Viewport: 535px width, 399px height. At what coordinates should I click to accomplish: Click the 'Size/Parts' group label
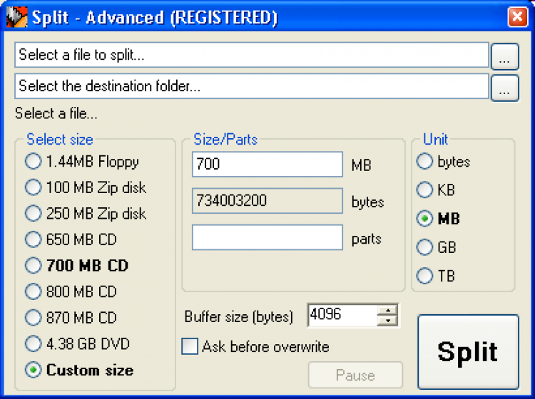(x=225, y=140)
